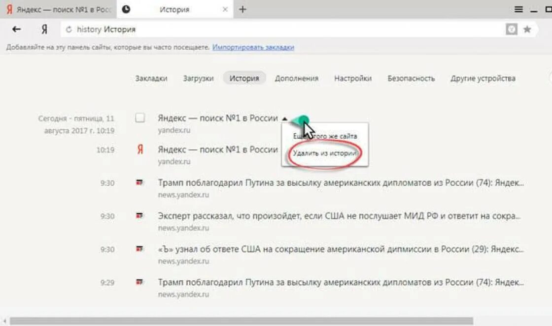Image resolution: width=552 pixels, height=326 pixels.
Task: Minimize the browser window
Action: [x=534, y=11]
